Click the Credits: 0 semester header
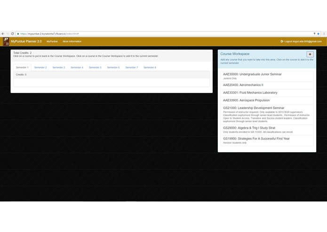The image size is (327, 232). [x=112, y=75]
